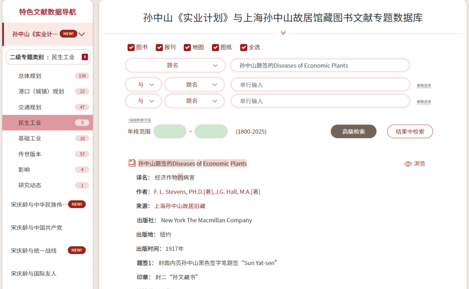Disable the 报刊 checkbox
469x289 pixels.
(x=160, y=47)
